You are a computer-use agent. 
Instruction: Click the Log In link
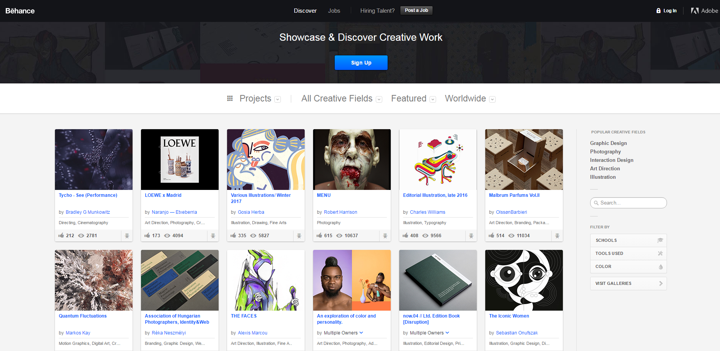click(x=670, y=11)
